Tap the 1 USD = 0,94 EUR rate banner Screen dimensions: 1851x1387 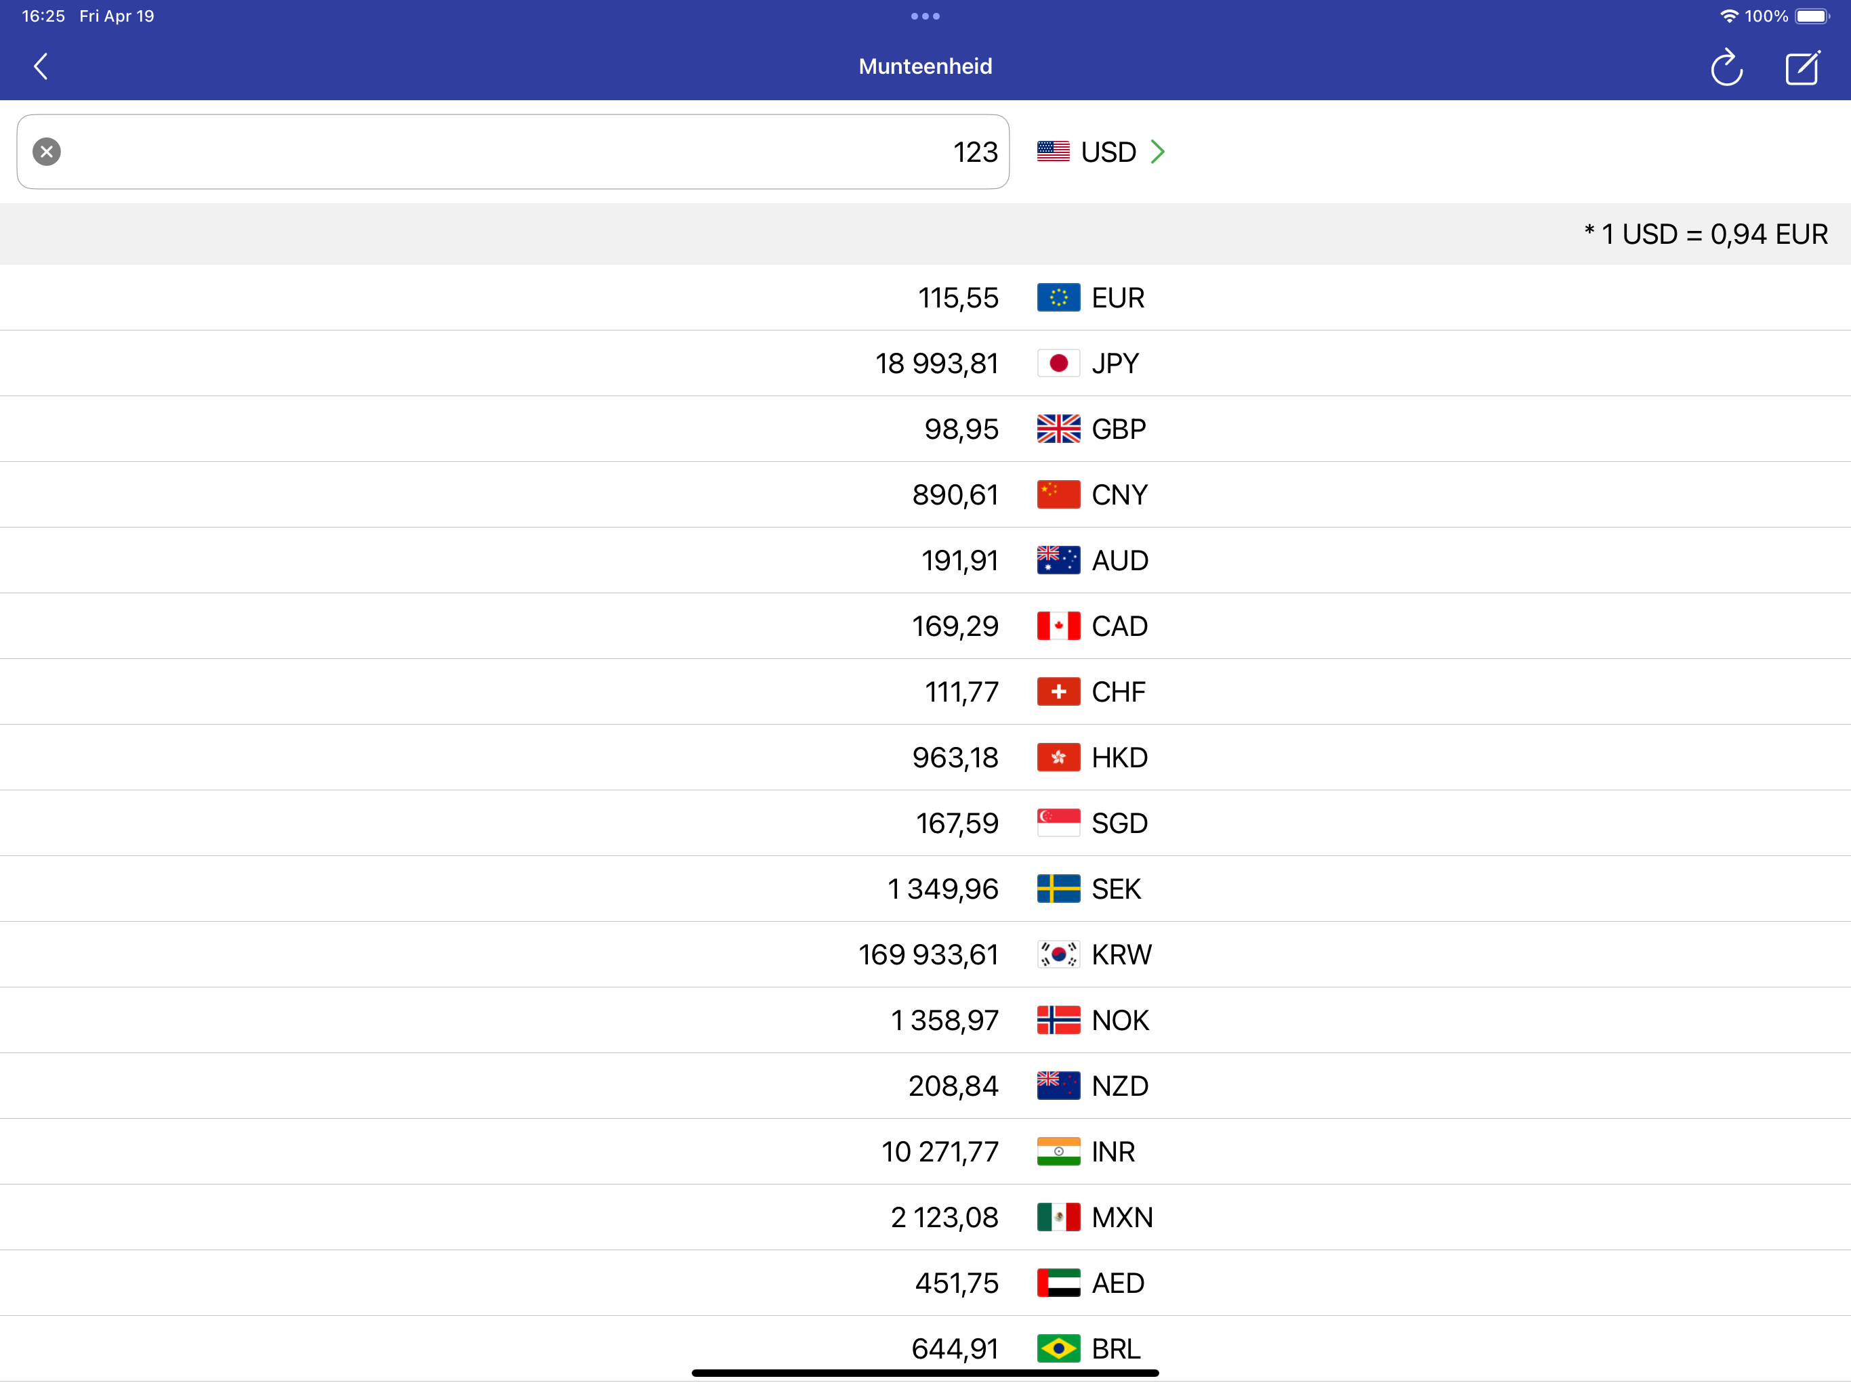(x=1705, y=234)
